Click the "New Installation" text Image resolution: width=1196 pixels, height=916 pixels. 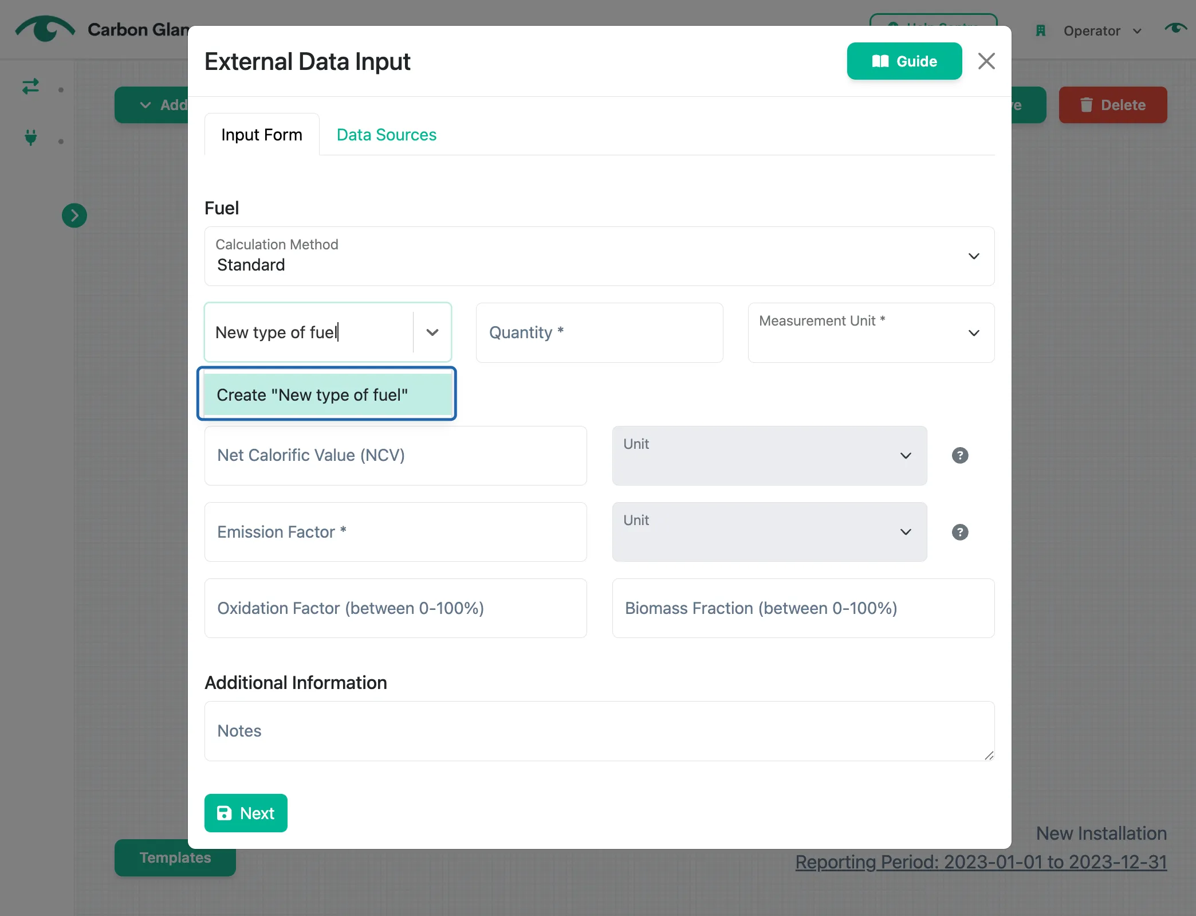(1101, 833)
